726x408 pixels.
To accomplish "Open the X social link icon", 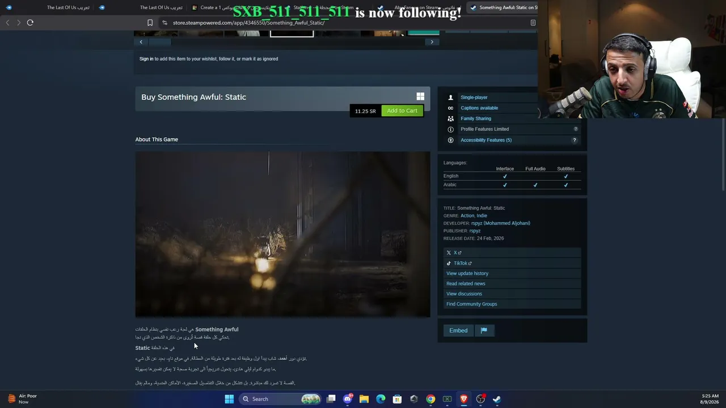I will coord(449,253).
